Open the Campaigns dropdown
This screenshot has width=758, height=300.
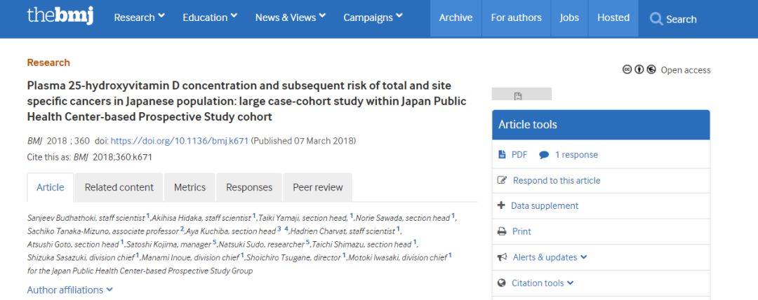373,18
